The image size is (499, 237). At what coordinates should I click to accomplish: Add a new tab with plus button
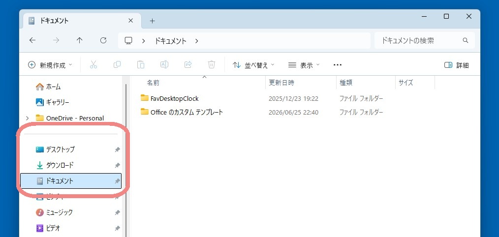152,21
